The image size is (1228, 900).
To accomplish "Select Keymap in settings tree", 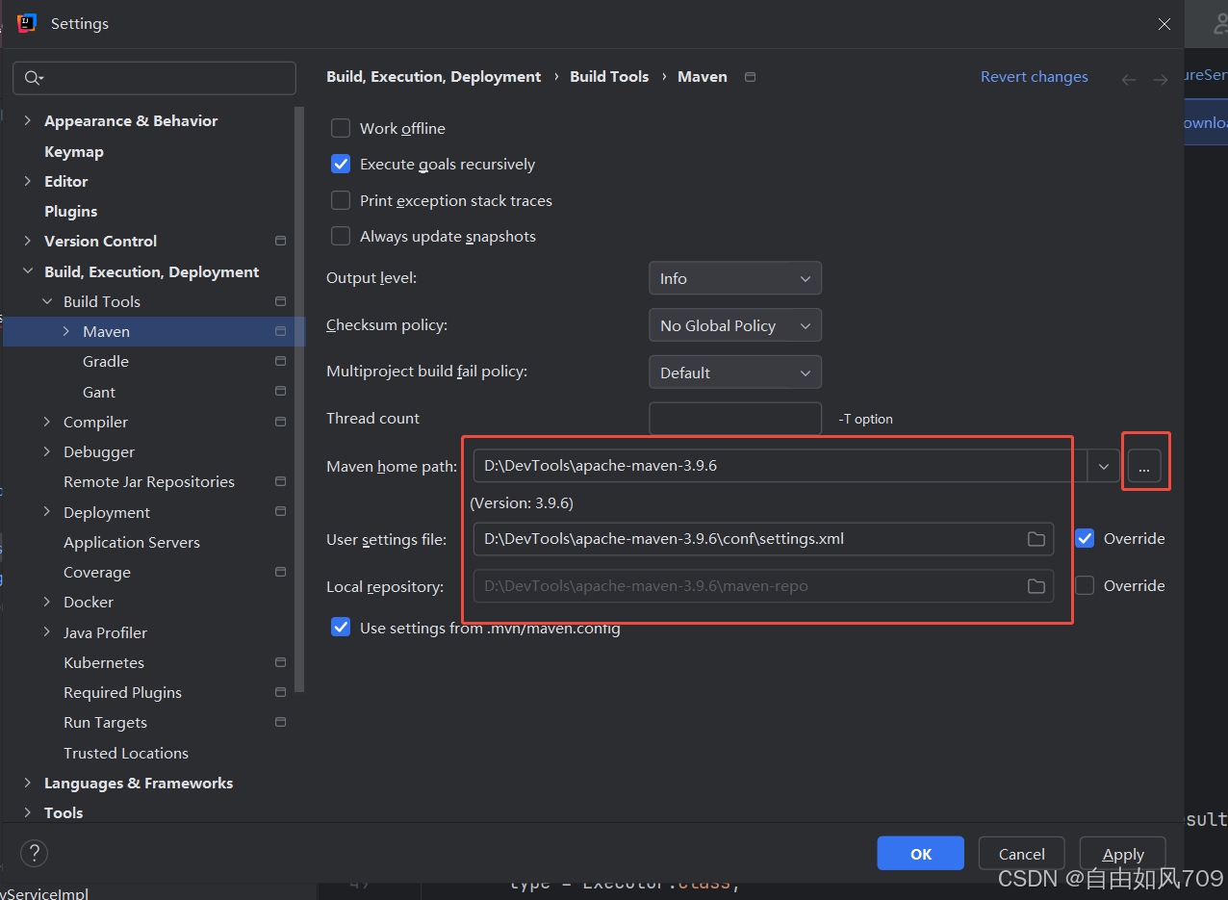I will click(x=74, y=151).
